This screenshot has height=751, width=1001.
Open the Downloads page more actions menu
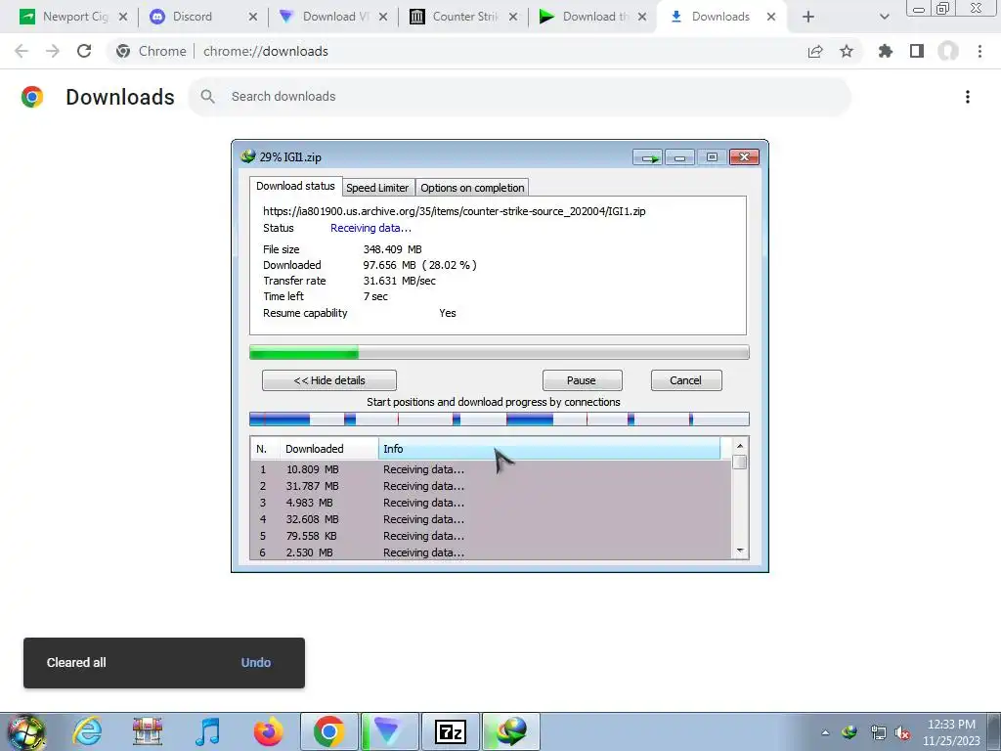(x=968, y=97)
